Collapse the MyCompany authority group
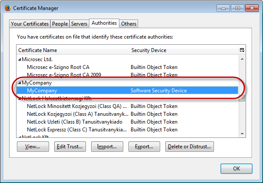263x183 pixels. (20, 83)
